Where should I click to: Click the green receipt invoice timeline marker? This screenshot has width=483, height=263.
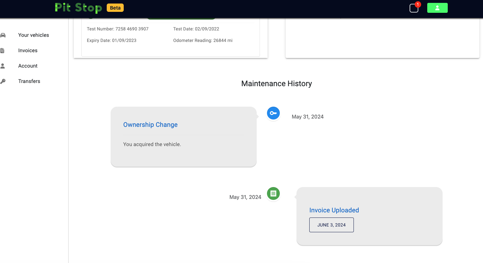coord(273,193)
